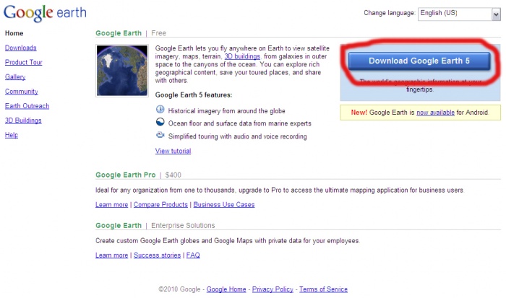The height and width of the screenshot is (298, 506).
Task: Go to Home in the sidebar
Action: pyautogui.click(x=14, y=33)
